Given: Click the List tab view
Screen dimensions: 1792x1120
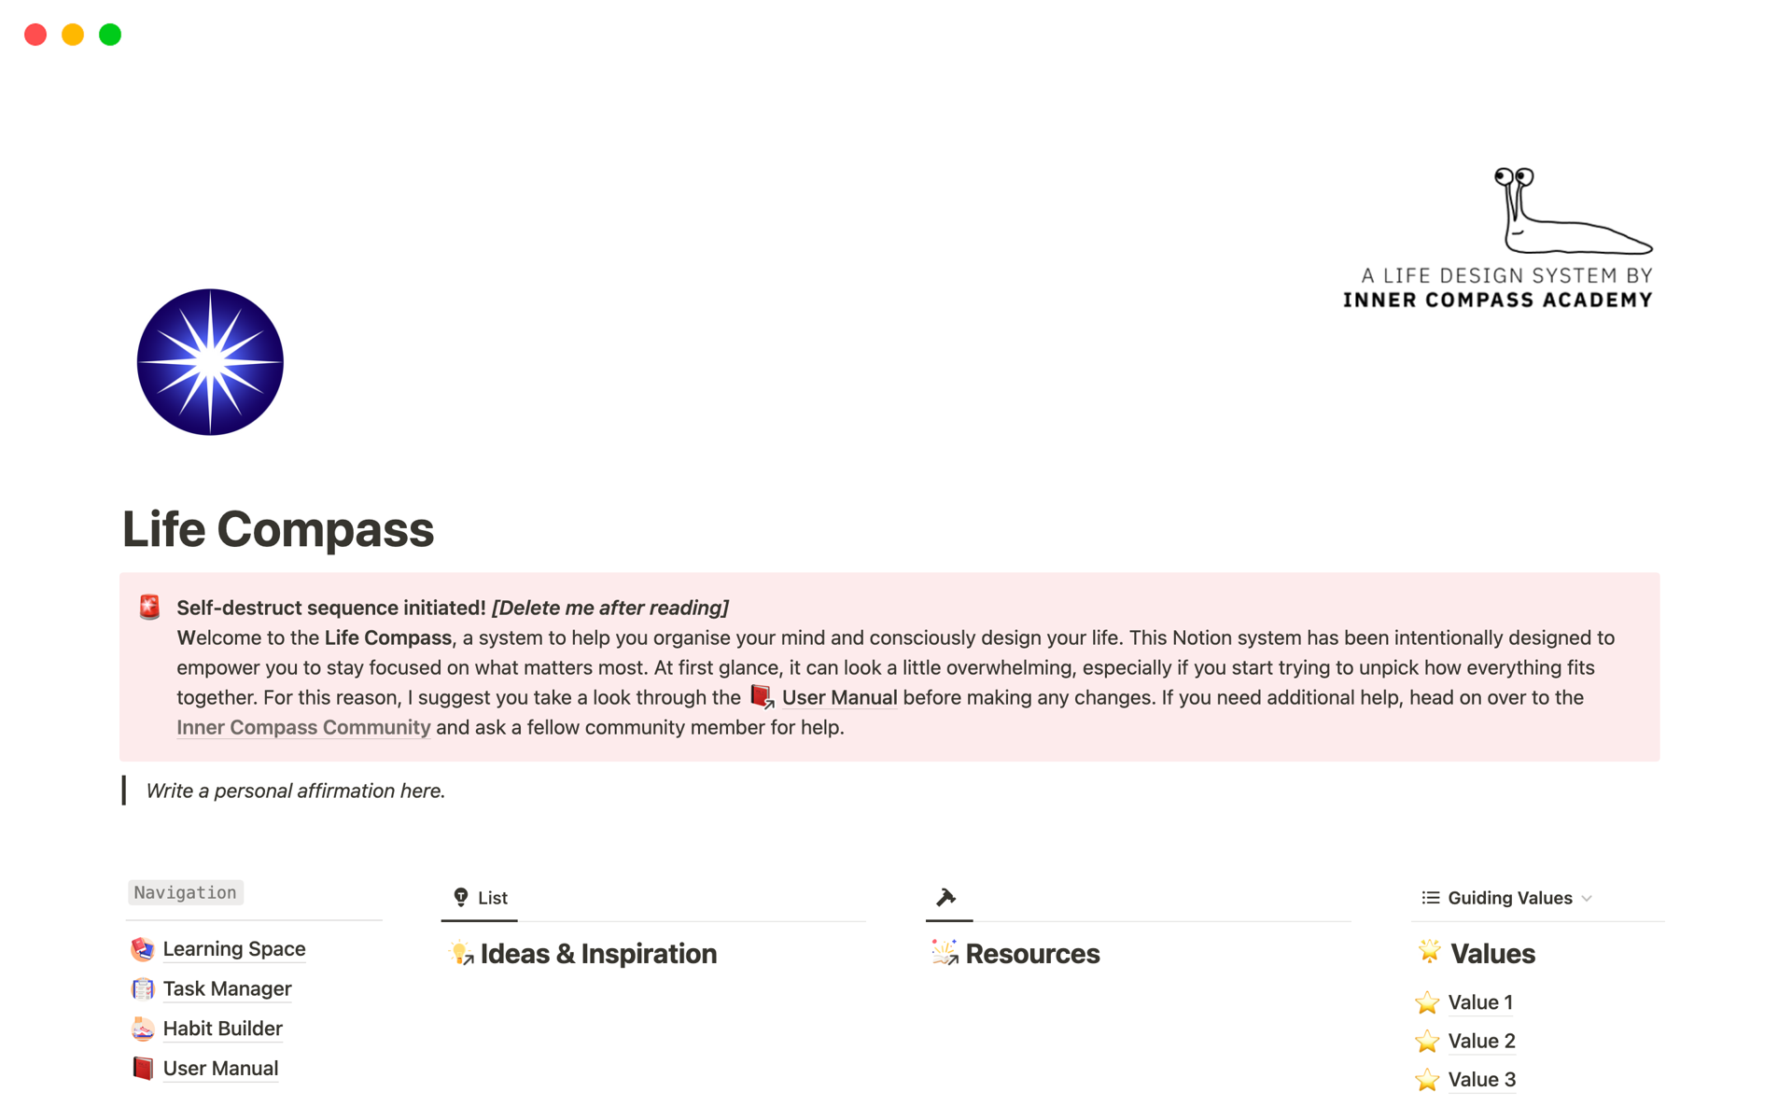Looking at the screenshot, I should point(482,895).
